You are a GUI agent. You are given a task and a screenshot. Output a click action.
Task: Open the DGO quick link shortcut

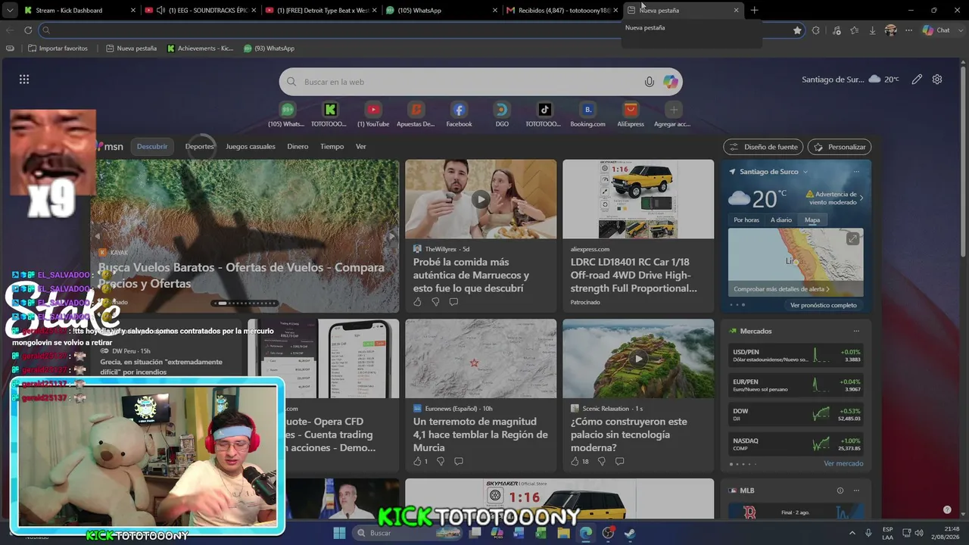(502, 115)
